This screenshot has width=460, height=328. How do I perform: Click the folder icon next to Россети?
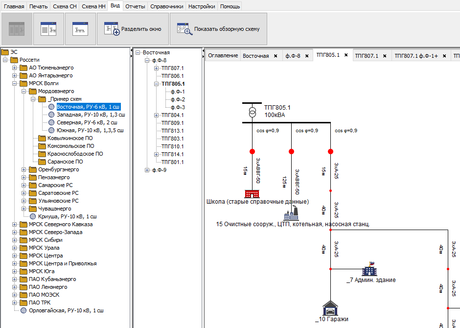(14, 60)
